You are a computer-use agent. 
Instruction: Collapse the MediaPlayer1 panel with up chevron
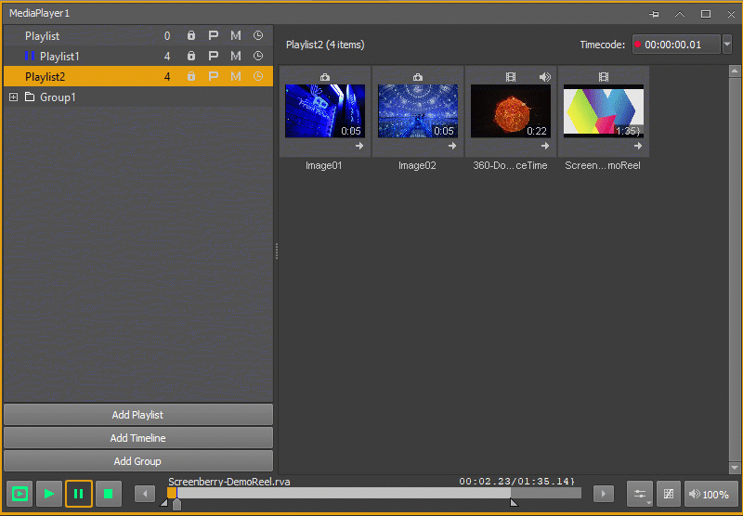680,14
